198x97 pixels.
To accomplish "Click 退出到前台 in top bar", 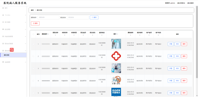I will tap(181, 3).
